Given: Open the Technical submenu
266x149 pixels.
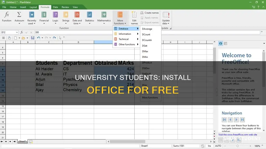Looking at the screenshot, I should pos(127,39).
